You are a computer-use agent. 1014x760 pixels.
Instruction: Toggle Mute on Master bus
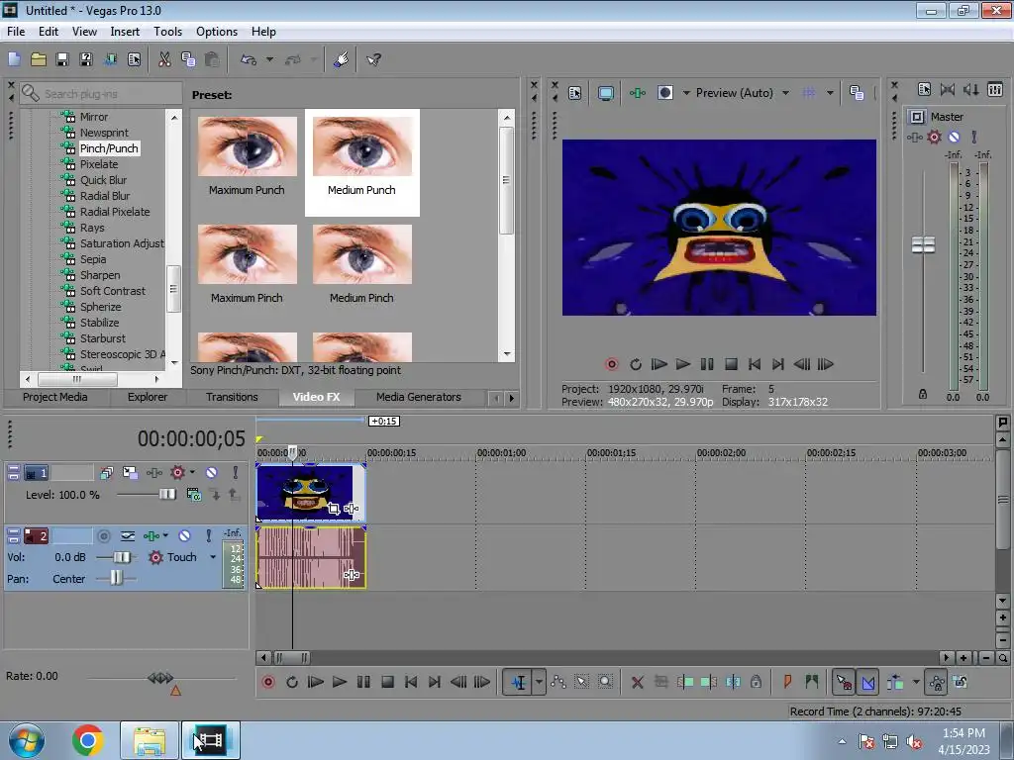point(954,137)
